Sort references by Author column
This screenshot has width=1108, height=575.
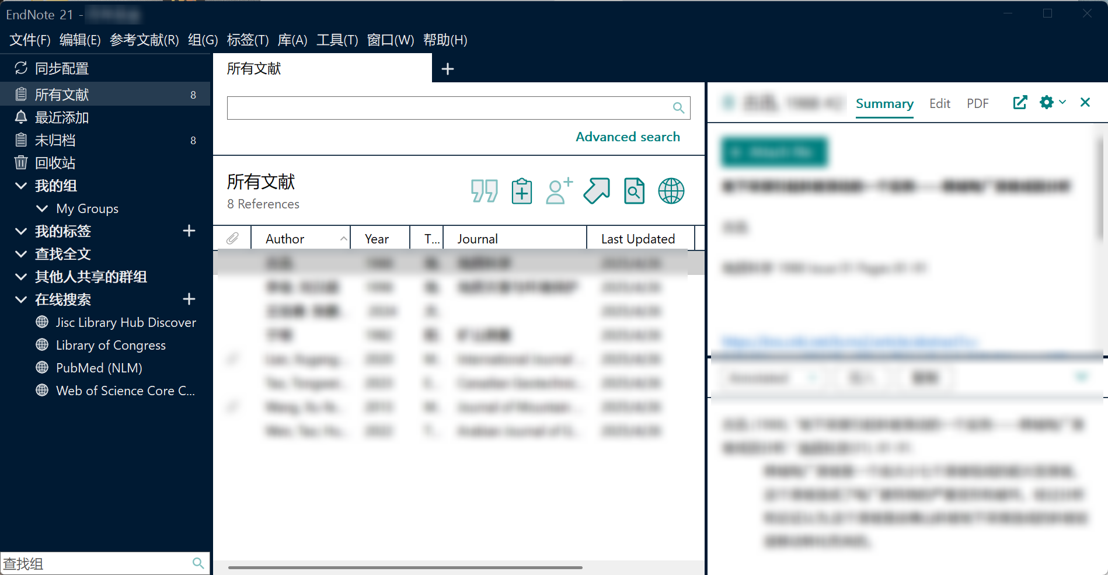[301, 238]
